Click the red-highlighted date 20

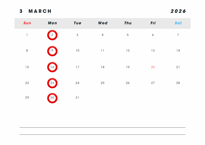click(x=153, y=67)
